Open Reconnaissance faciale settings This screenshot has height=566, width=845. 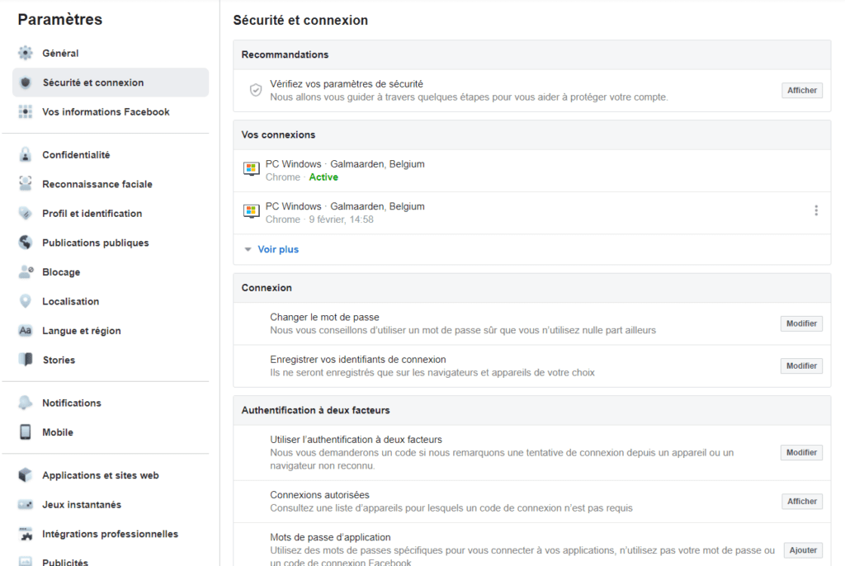click(111, 184)
